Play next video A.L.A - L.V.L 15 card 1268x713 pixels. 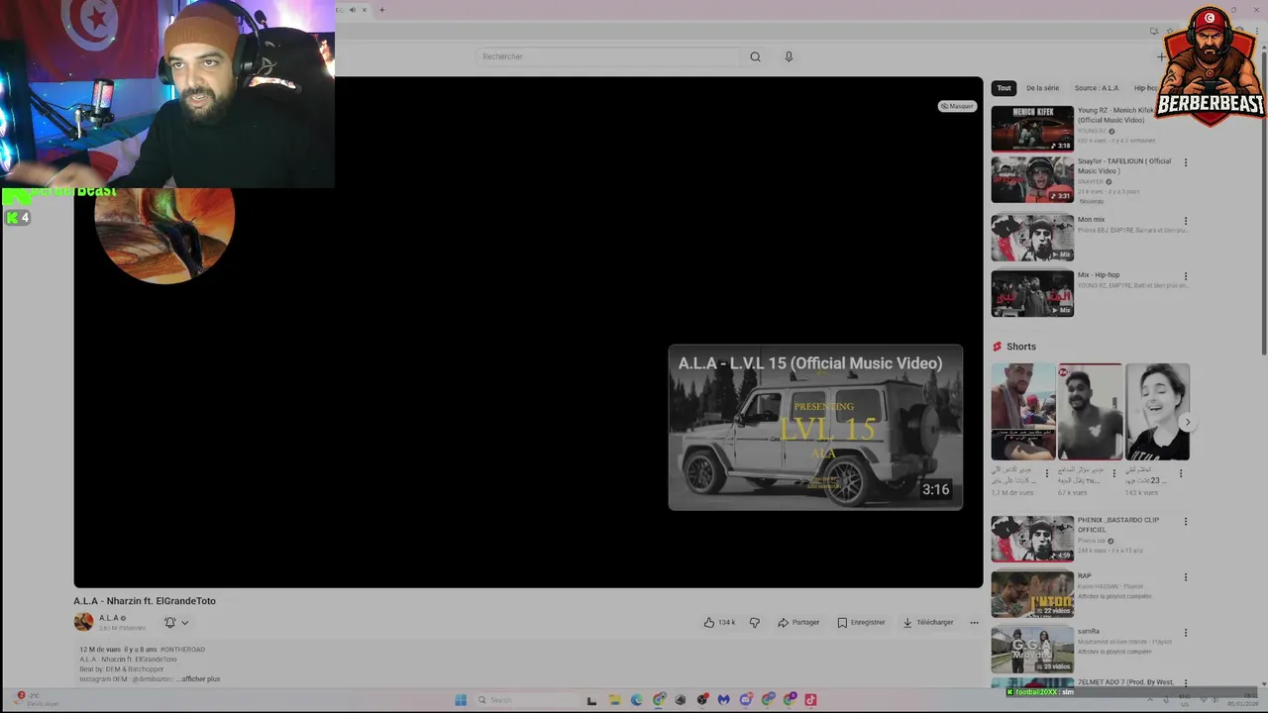coord(815,428)
